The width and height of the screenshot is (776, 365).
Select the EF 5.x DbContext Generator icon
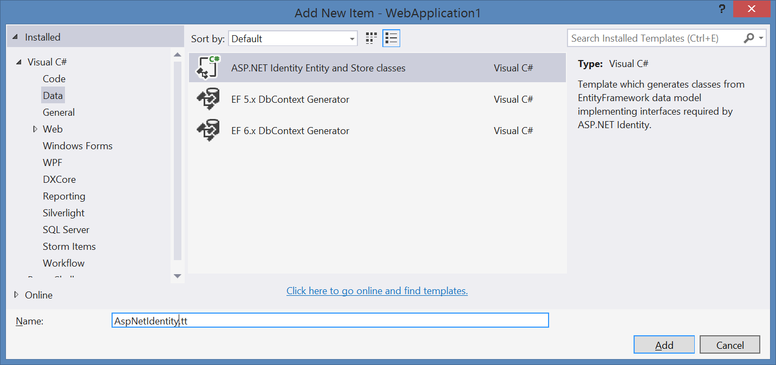[x=208, y=99]
